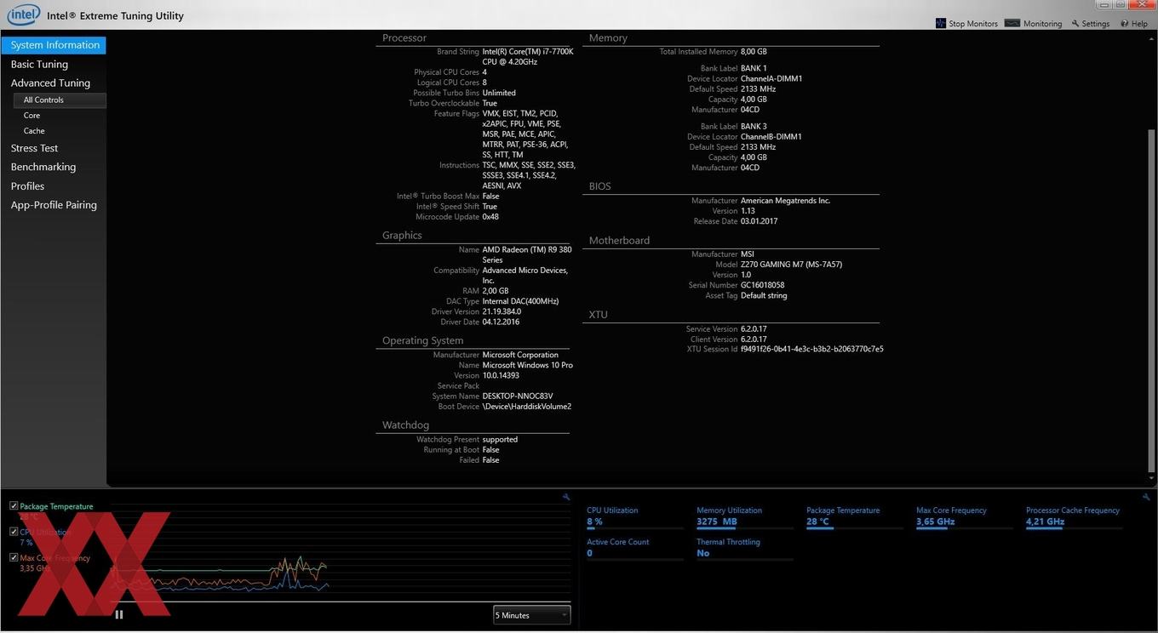The height and width of the screenshot is (633, 1158).
Task: Click the 'ChannelB-DIMM1' device locator value
Action: pyautogui.click(x=771, y=137)
